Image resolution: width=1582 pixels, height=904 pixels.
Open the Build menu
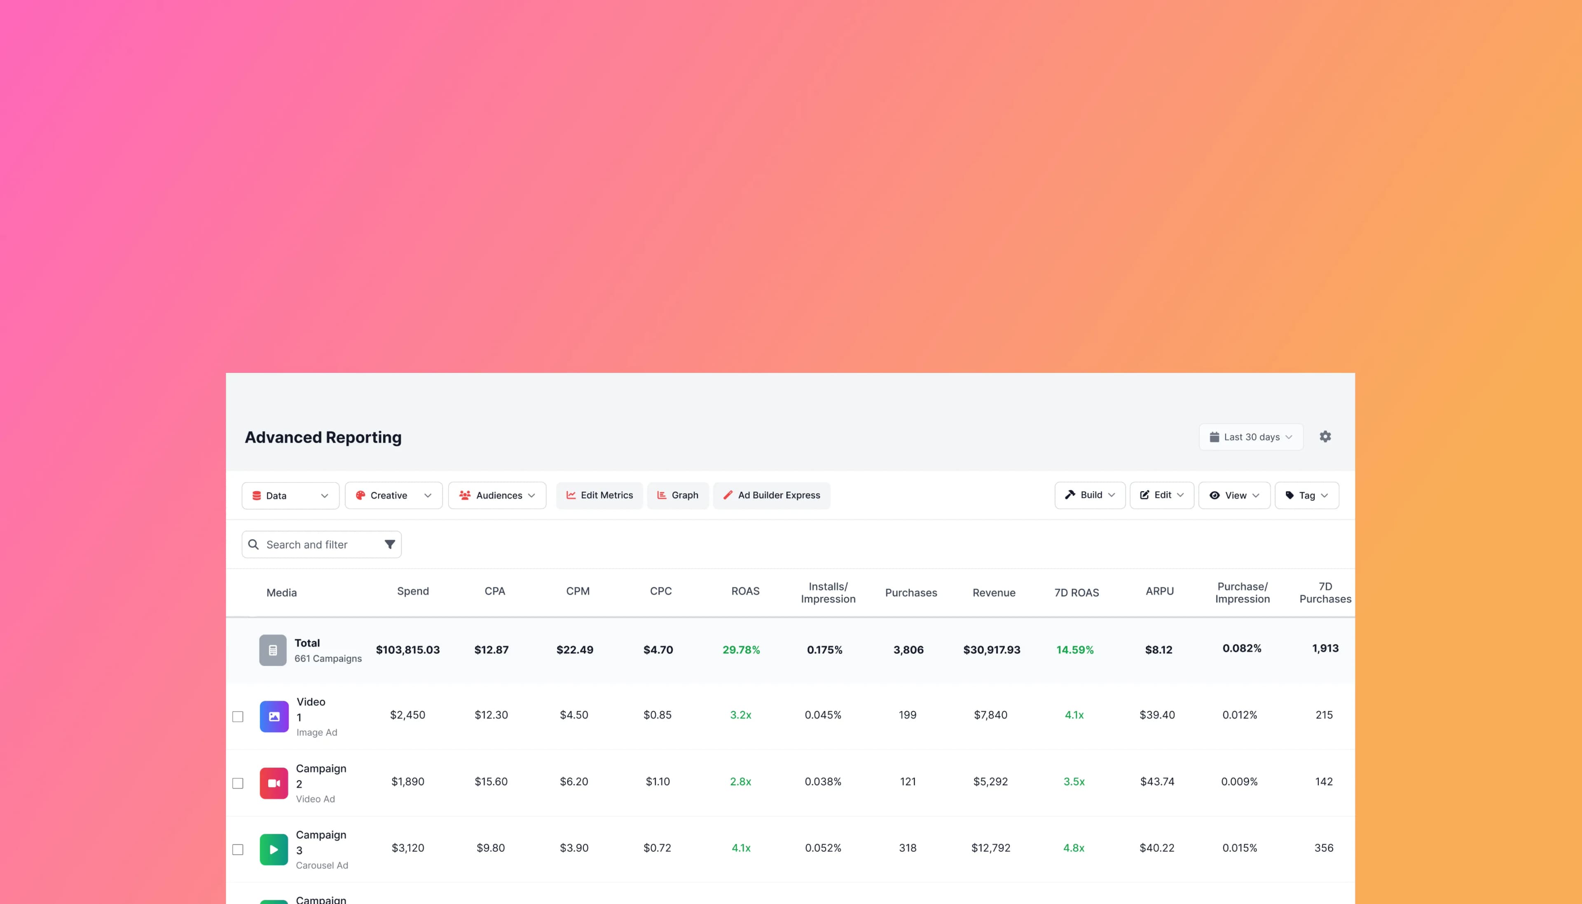1089,495
